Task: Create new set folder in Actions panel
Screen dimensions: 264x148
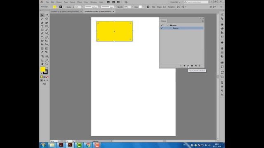Action: 192,66
